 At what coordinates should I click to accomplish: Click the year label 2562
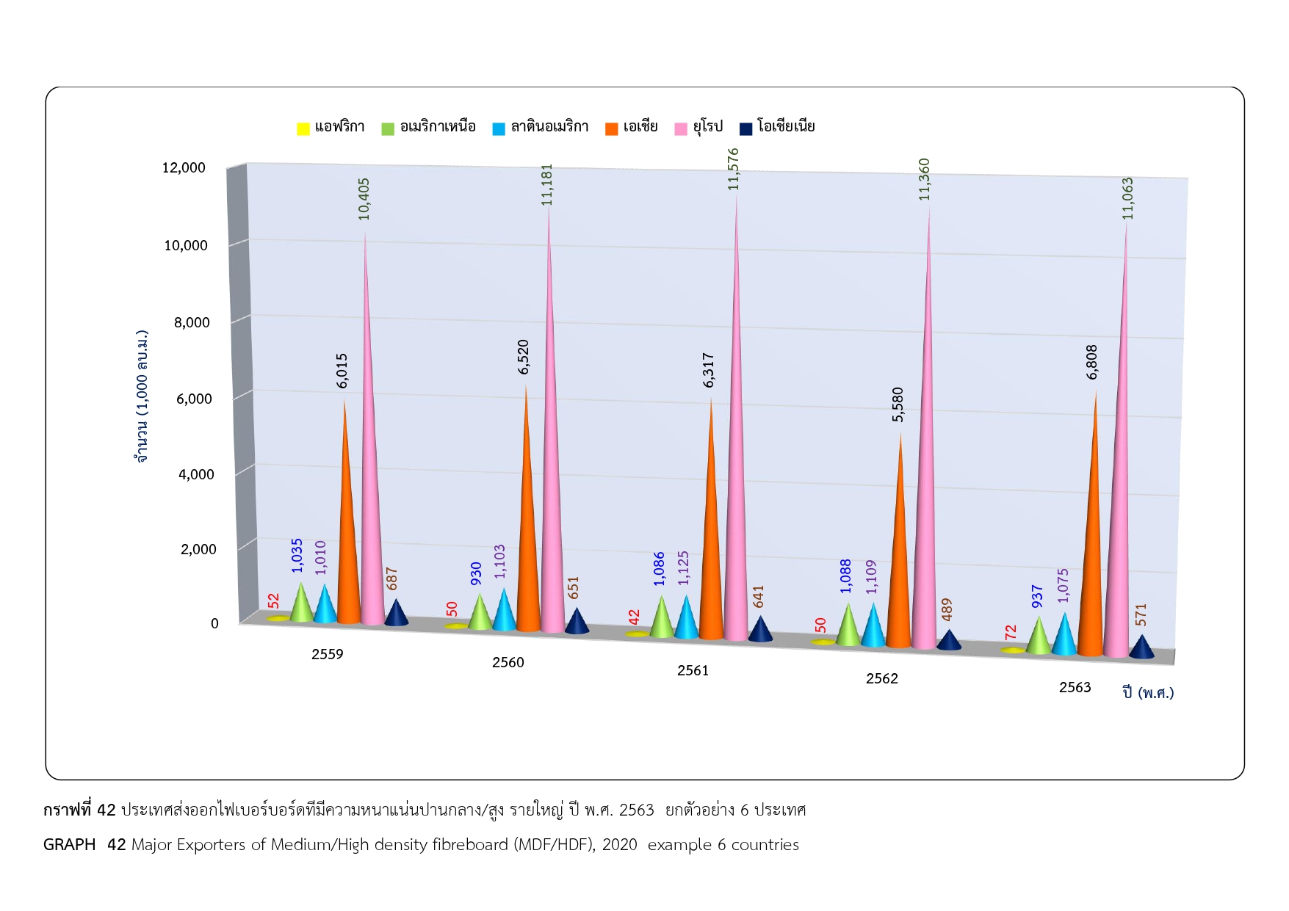[882, 679]
